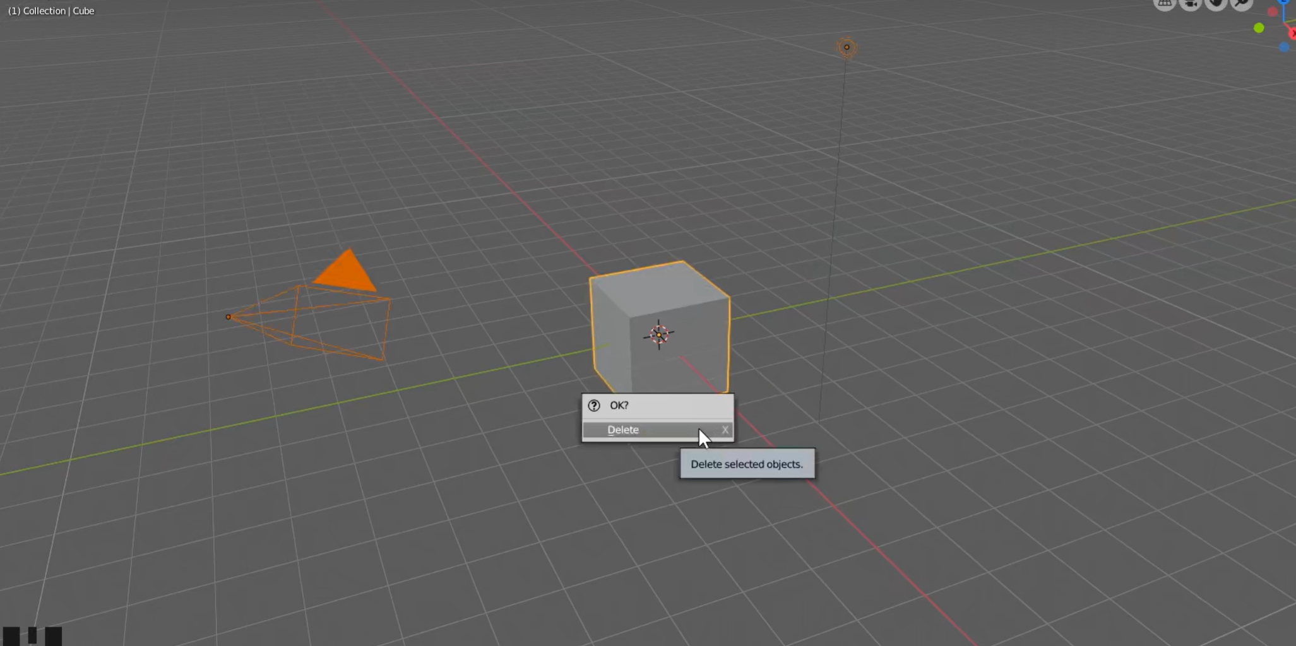Click dark blue negative Z gizmo dot
This screenshot has width=1296, height=646.
(1283, 47)
